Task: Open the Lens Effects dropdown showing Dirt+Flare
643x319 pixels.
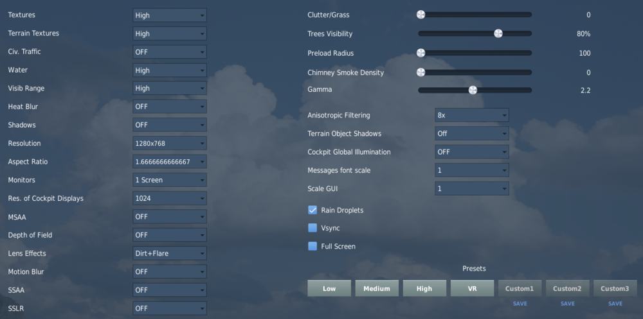Action: [169, 253]
